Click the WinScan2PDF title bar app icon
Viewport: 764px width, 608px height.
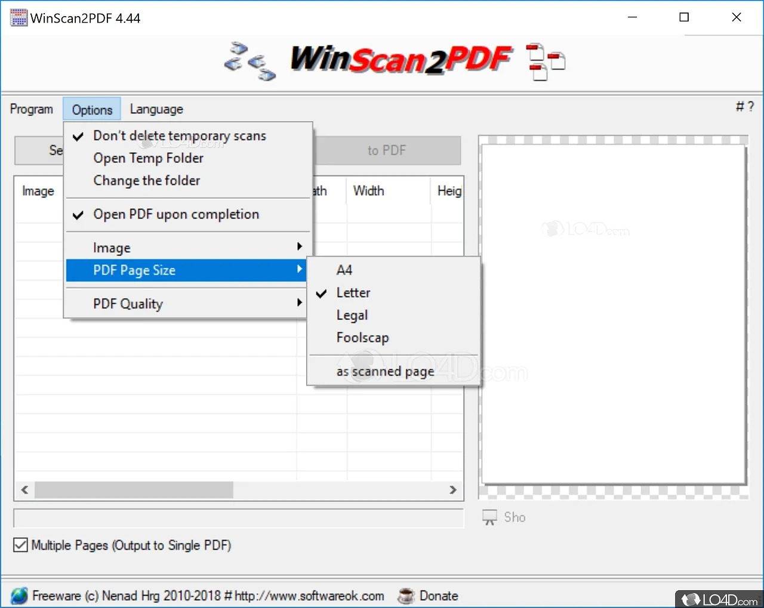[x=19, y=18]
